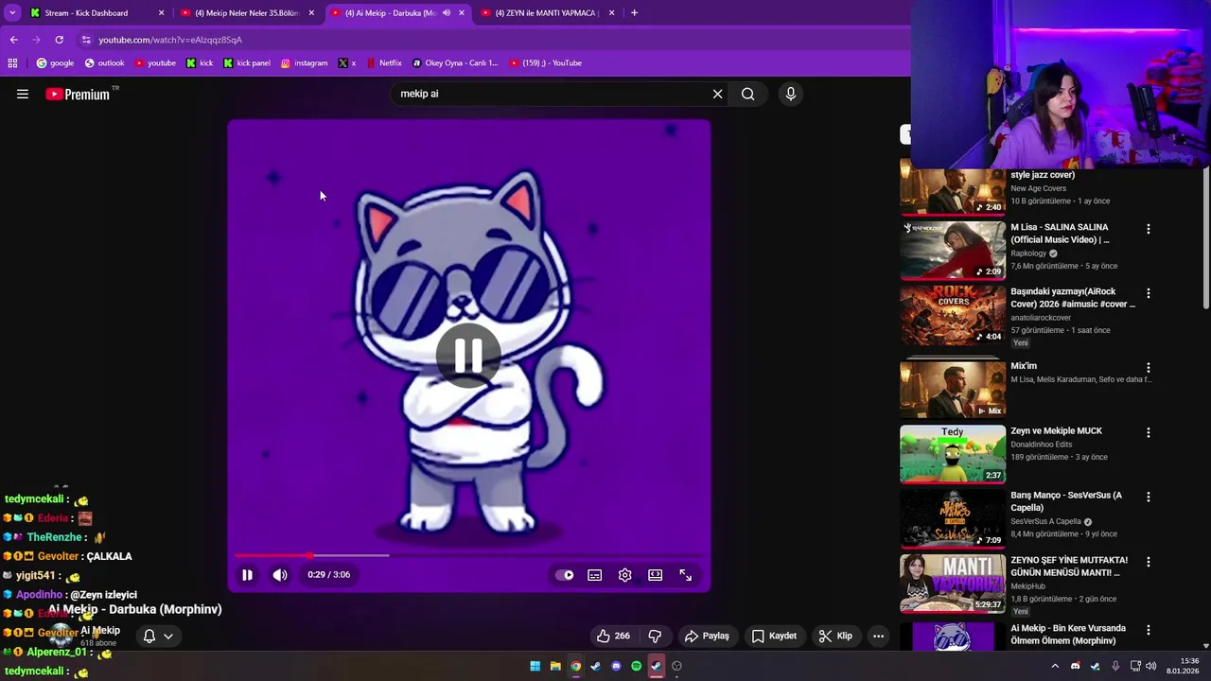Open File Explorer from taskbar

[555, 666]
